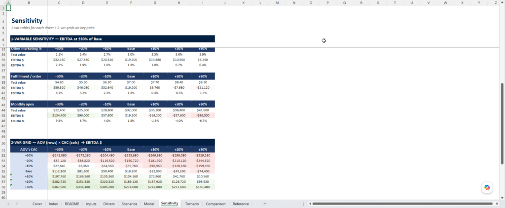Select row 55 header
505x208 pixels.
click(x=3, y=172)
